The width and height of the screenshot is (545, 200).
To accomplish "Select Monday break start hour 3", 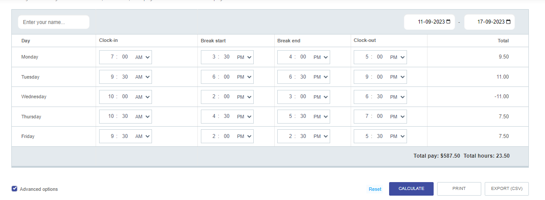I will [x=214, y=57].
